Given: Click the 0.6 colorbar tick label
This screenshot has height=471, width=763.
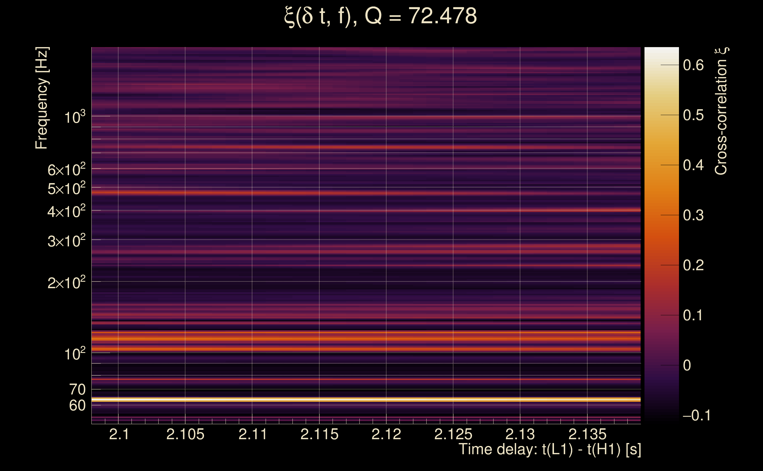Looking at the screenshot, I should [693, 65].
